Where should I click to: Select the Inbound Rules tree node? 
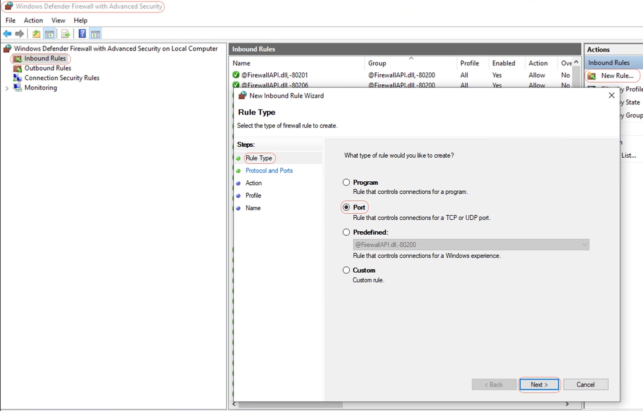45,58
